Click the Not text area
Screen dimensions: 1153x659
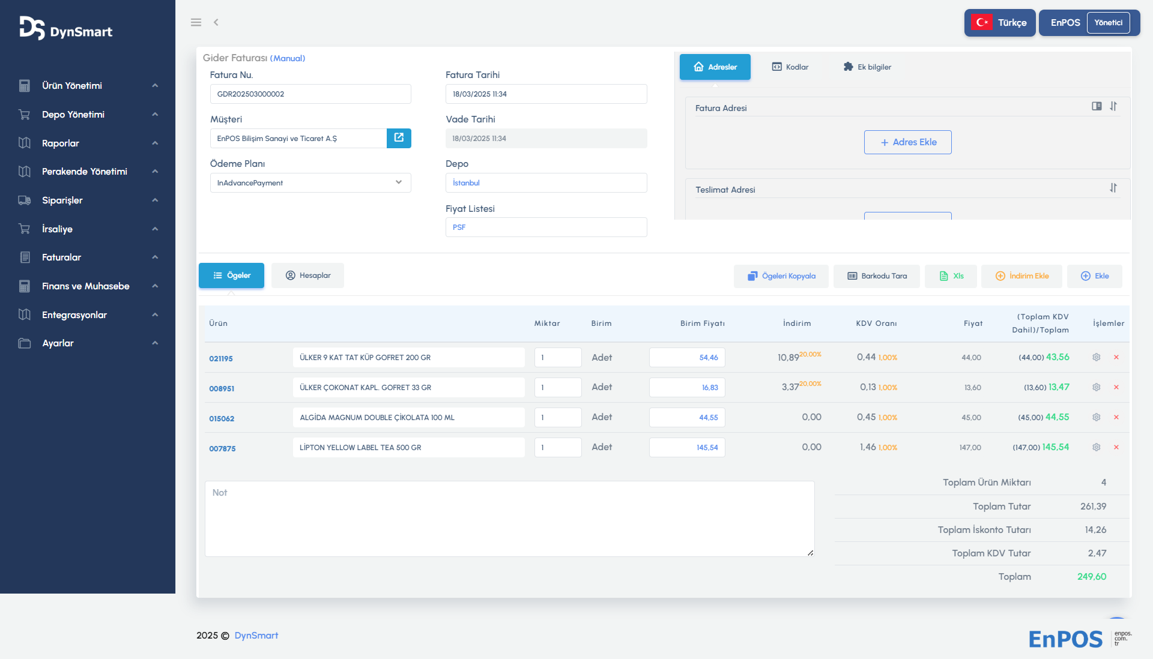[509, 519]
